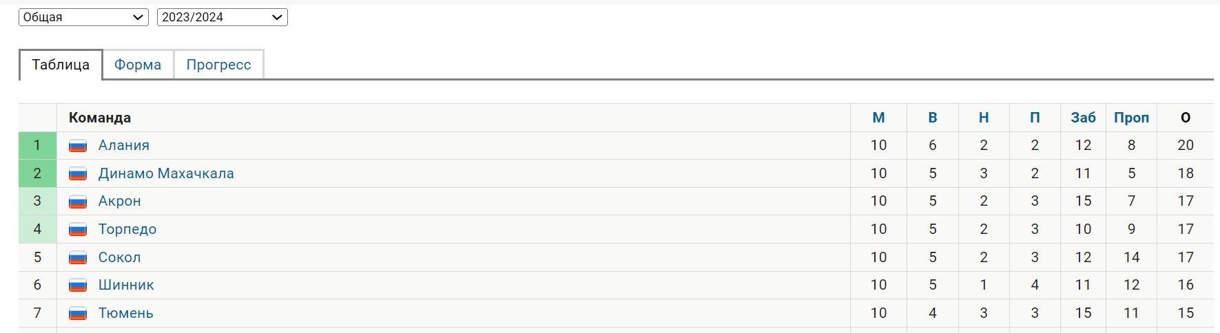The image size is (1220, 333).
Task: Click the flag icon beside Торпедо
Action: pyautogui.click(x=78, y=230)
